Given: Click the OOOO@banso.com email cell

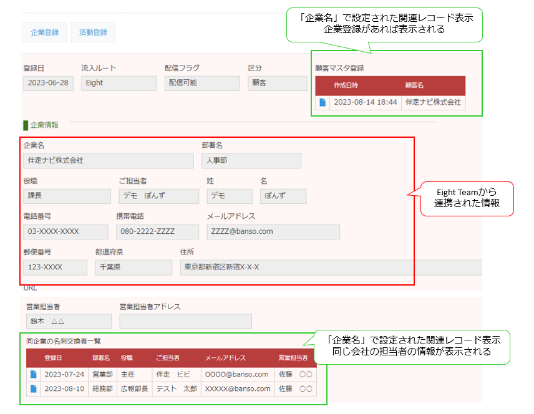Looking at the screenshot, I should coord(236,375).
